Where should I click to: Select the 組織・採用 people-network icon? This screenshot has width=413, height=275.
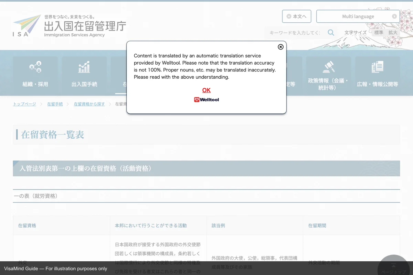(x=35, y=67)
